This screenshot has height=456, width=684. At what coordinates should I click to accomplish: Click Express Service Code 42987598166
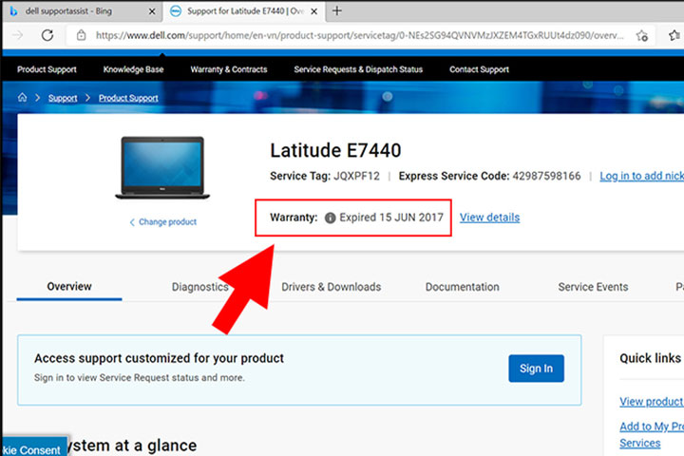[x=546, y=176]
